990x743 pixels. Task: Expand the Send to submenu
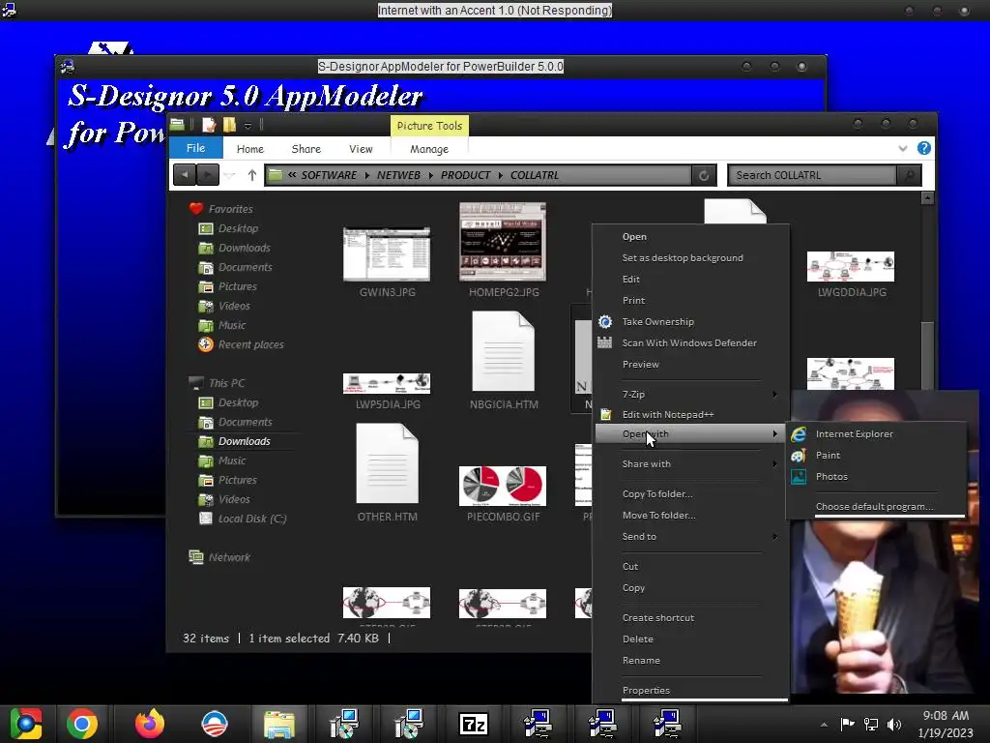690,536
